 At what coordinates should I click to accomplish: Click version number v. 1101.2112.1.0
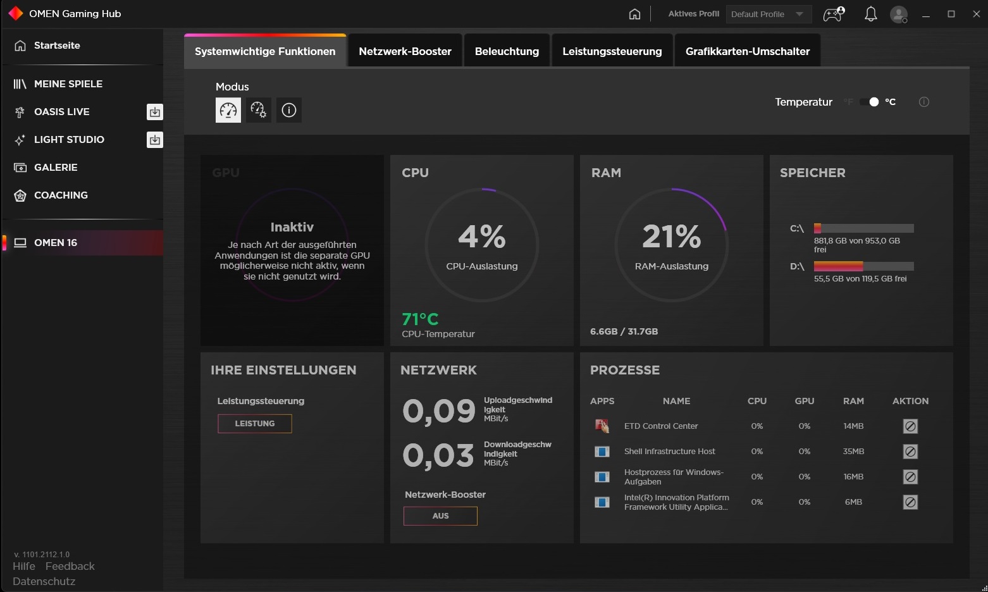[x=42, y=555]
